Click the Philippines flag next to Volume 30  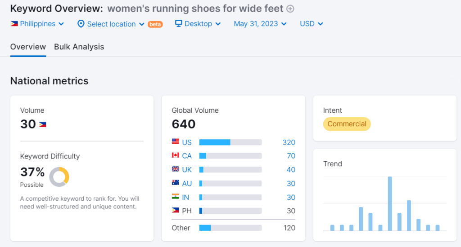click(42, 124)
